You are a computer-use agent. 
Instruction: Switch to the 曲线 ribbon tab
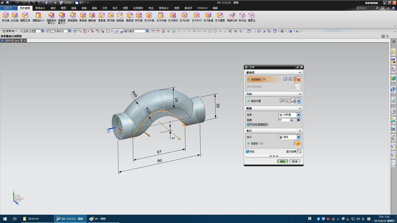point(53,8)
